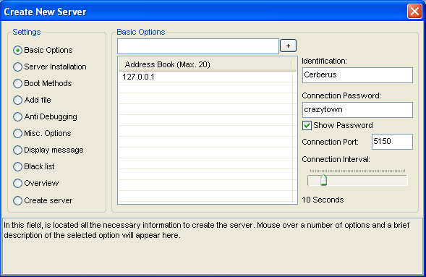
Task: Select the Basic Options radio button
Action: coord(17,50)
